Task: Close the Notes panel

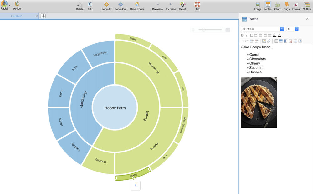Action: click(307, 19)
